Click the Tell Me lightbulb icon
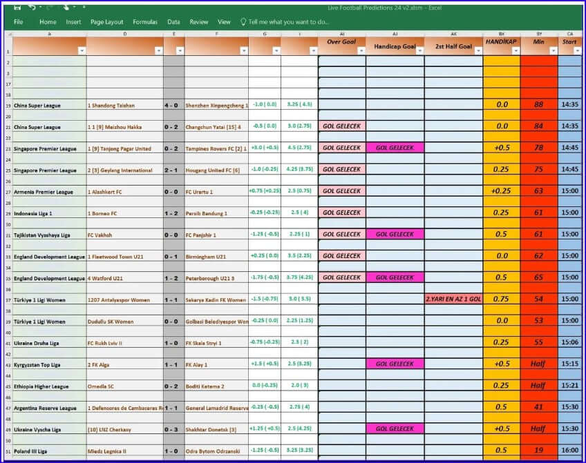 click(243, 21)
